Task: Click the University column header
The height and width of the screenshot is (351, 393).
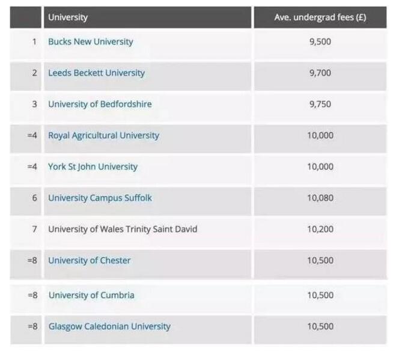Action: (x=68, y=17)
